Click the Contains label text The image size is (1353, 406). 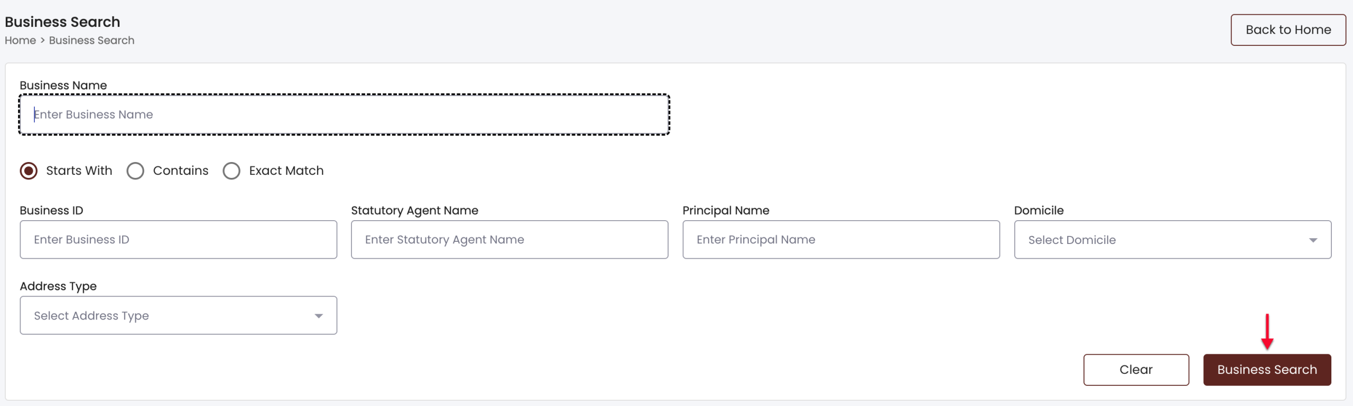pos(181,171)
